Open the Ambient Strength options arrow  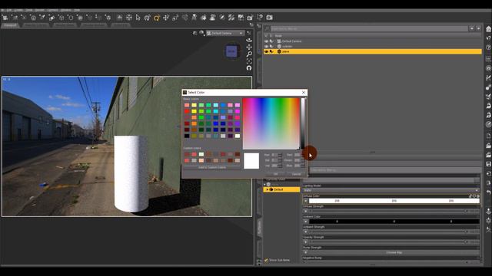point(306,232)
